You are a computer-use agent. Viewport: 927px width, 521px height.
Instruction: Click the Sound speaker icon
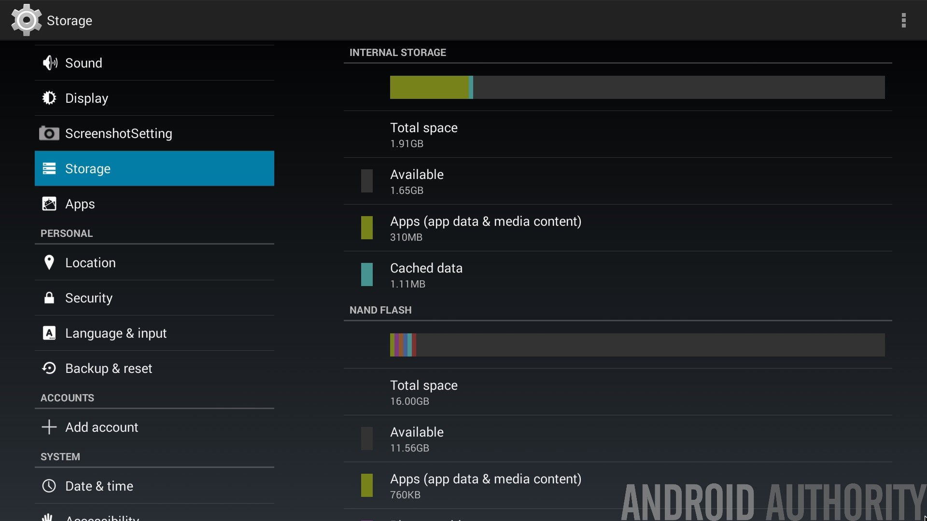[49, 63]
